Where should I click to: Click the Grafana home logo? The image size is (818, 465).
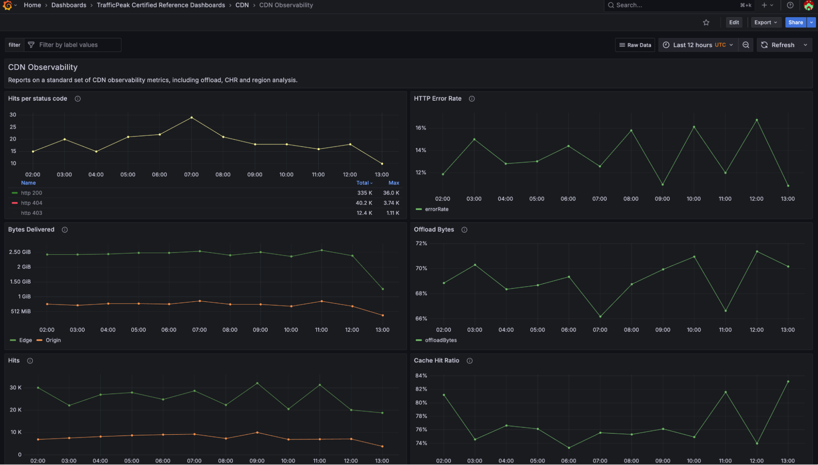click(x=7, y=5)
